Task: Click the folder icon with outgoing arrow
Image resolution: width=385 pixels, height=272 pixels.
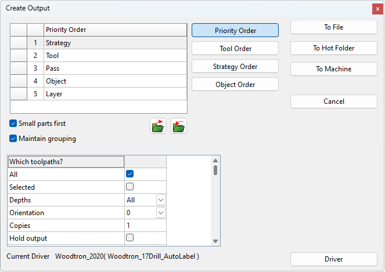Action: (x=157, y=126)
